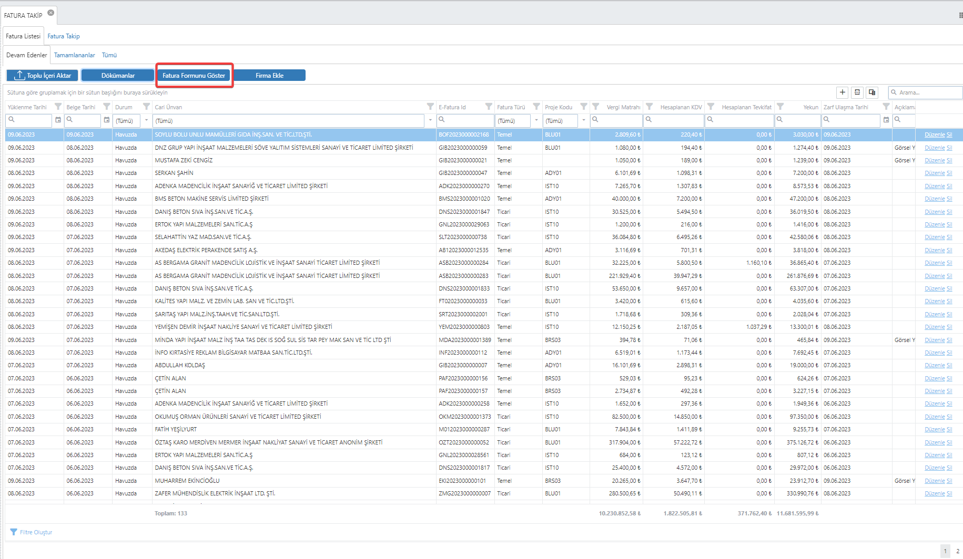Expand the Fatura Türü filter dropdown
Viewport: 963px width, 559px height.
tap(536, 120)
